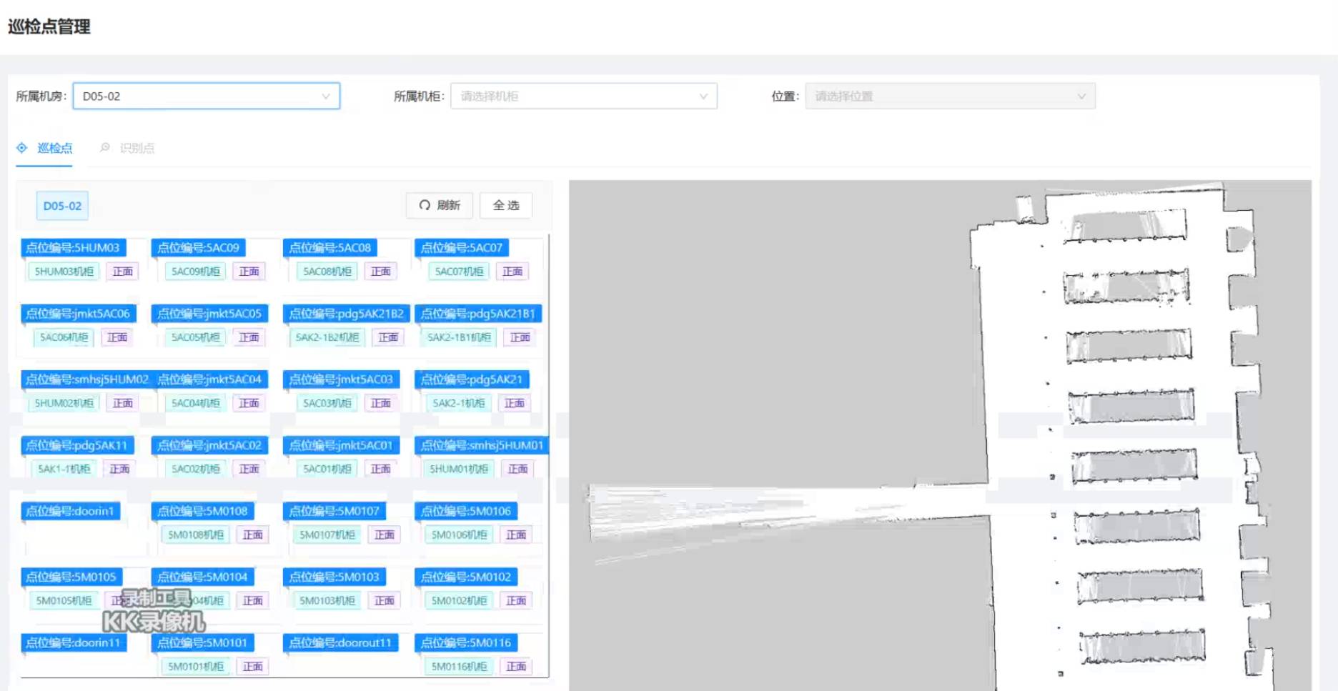Switch to the 识别点 tab

(x=137, y=148)
